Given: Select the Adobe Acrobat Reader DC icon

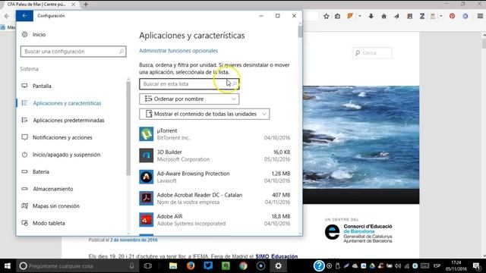Looking at the screenshot, I should [147, 198].
